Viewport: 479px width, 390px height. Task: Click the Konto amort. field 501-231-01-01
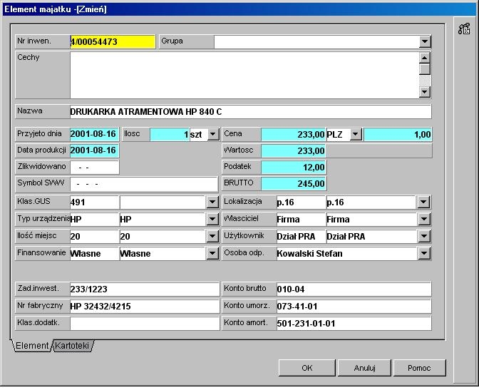pyautogui.click(x=354, y=323)
